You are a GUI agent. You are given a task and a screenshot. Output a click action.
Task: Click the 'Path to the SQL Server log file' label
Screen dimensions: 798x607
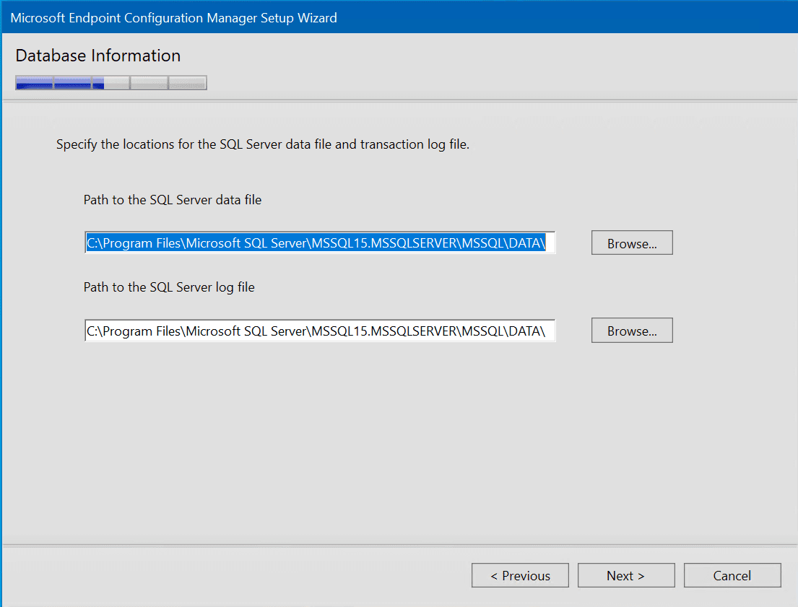(x=169, y=287)
